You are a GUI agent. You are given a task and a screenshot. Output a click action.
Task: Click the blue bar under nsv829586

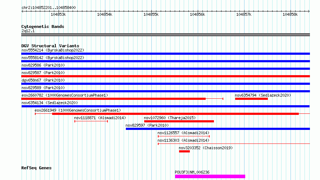[x=165, y=69]
